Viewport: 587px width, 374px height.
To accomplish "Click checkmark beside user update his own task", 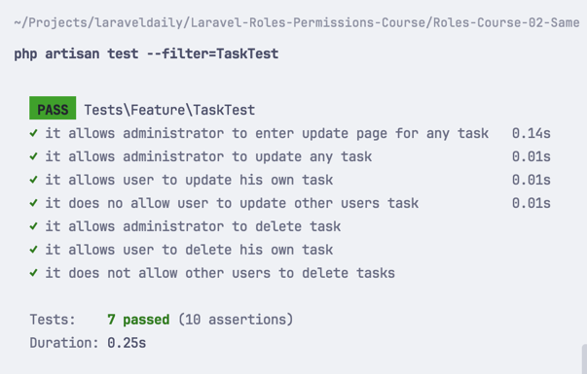I will (x=34, y=180).
